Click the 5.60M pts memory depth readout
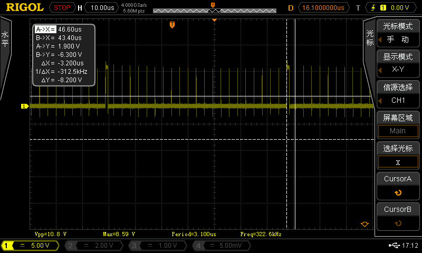422x253 pixels. click(x=134, y=11)
